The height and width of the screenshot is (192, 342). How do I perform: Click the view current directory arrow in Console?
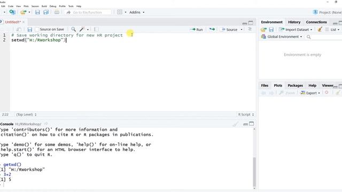(x=46, y=124)
